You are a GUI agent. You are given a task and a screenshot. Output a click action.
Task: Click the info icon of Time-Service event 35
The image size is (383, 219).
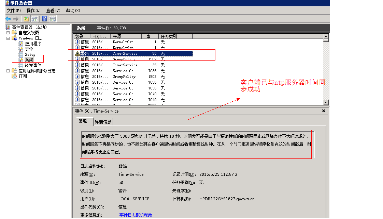77,65
